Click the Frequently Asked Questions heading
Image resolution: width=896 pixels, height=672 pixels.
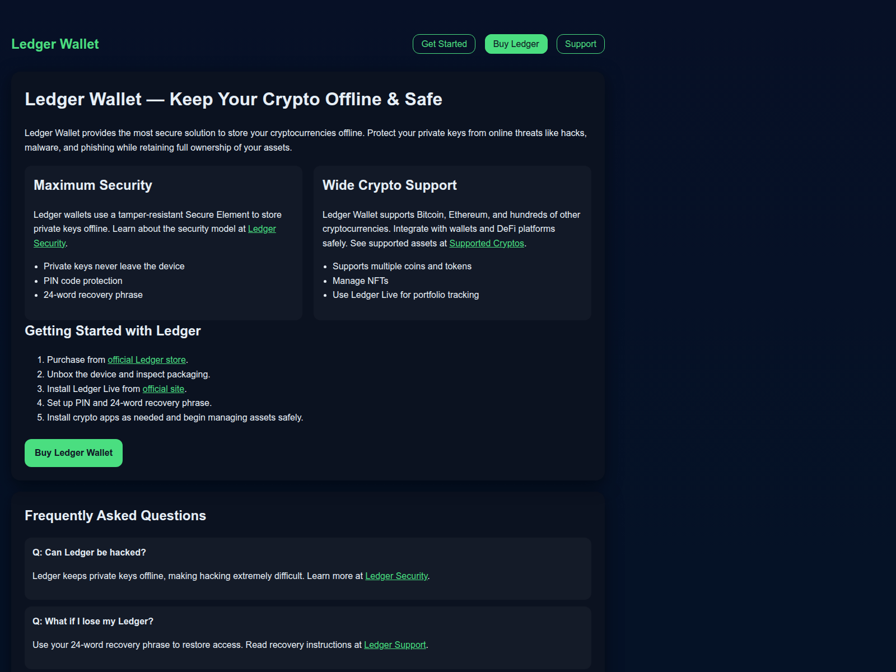115,516
